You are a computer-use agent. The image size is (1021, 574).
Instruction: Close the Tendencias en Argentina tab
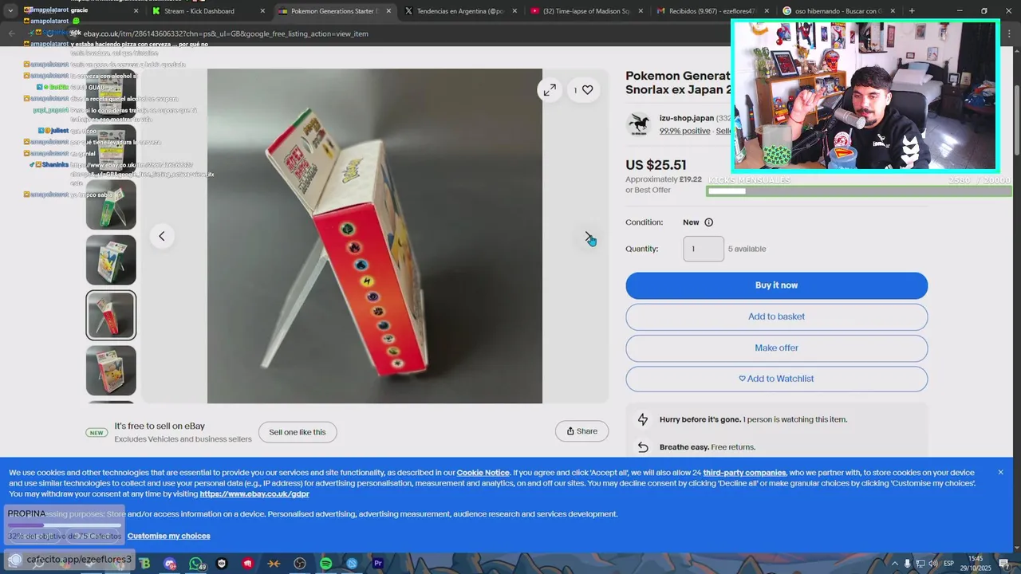(x=514, y=11)
